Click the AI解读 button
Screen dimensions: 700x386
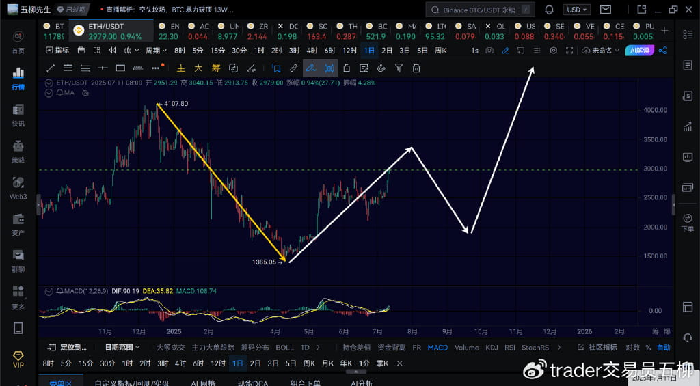(x=640, y=51)
